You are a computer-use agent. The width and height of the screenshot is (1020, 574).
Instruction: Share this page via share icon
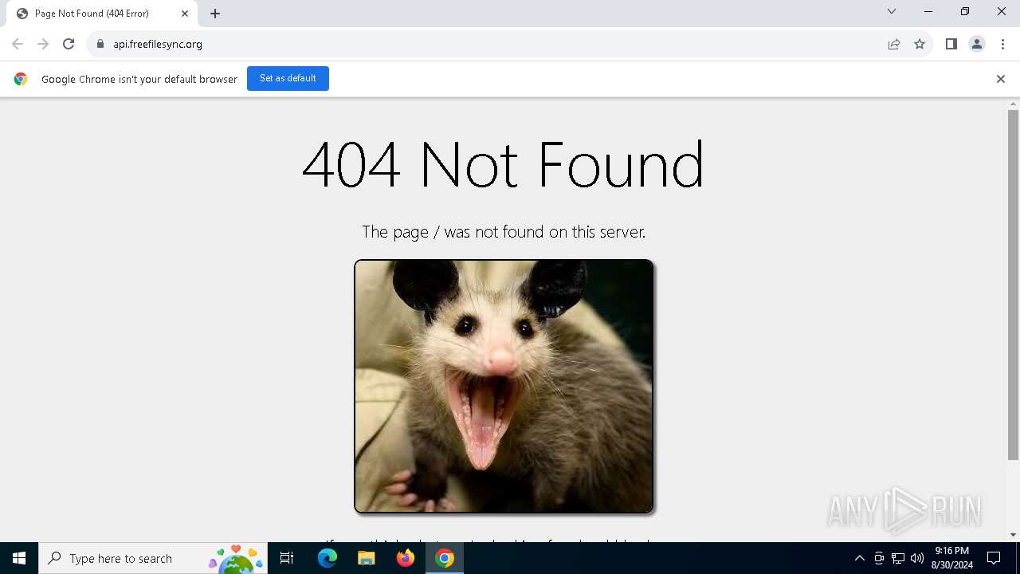(x=894, y=44)
